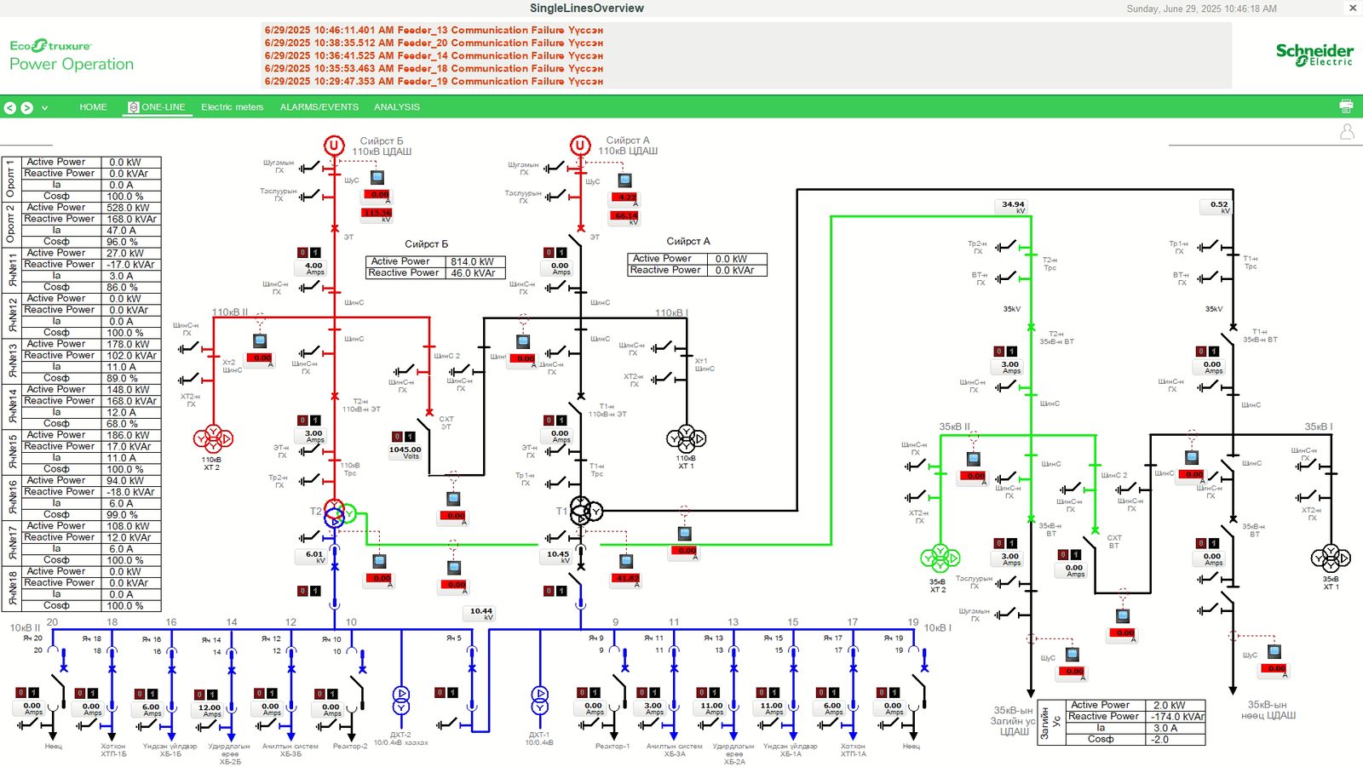Image resolution: width=1363 pixels, height=767 pixels.
Task: Click the ДХТ-2 10/0.4кВ transformer symbol
Action: [x=400, y=701]
